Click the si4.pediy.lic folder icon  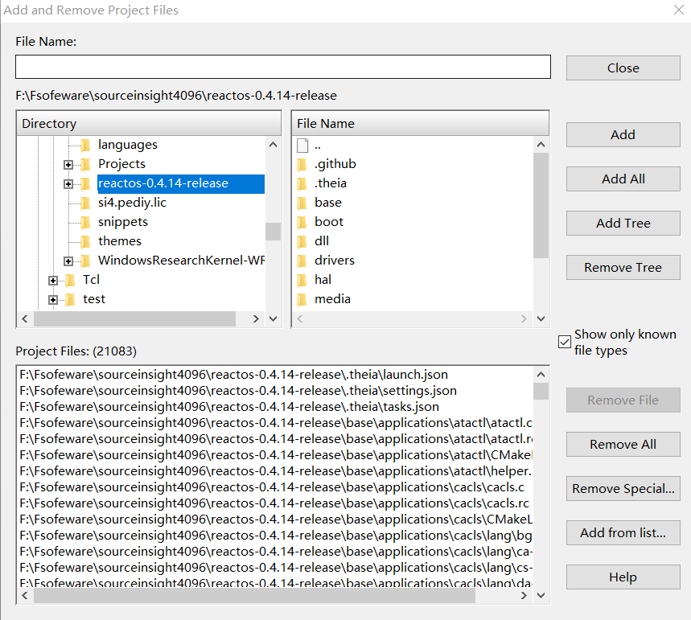coord(85,203)
